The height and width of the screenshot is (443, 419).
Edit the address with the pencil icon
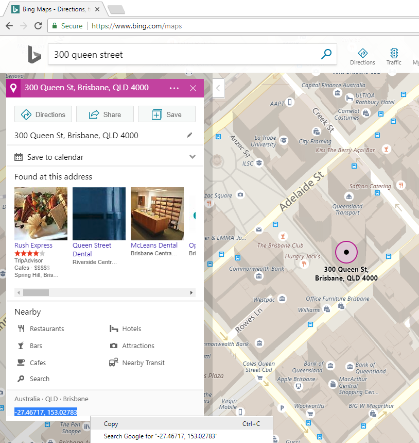(x=189, y=135)
